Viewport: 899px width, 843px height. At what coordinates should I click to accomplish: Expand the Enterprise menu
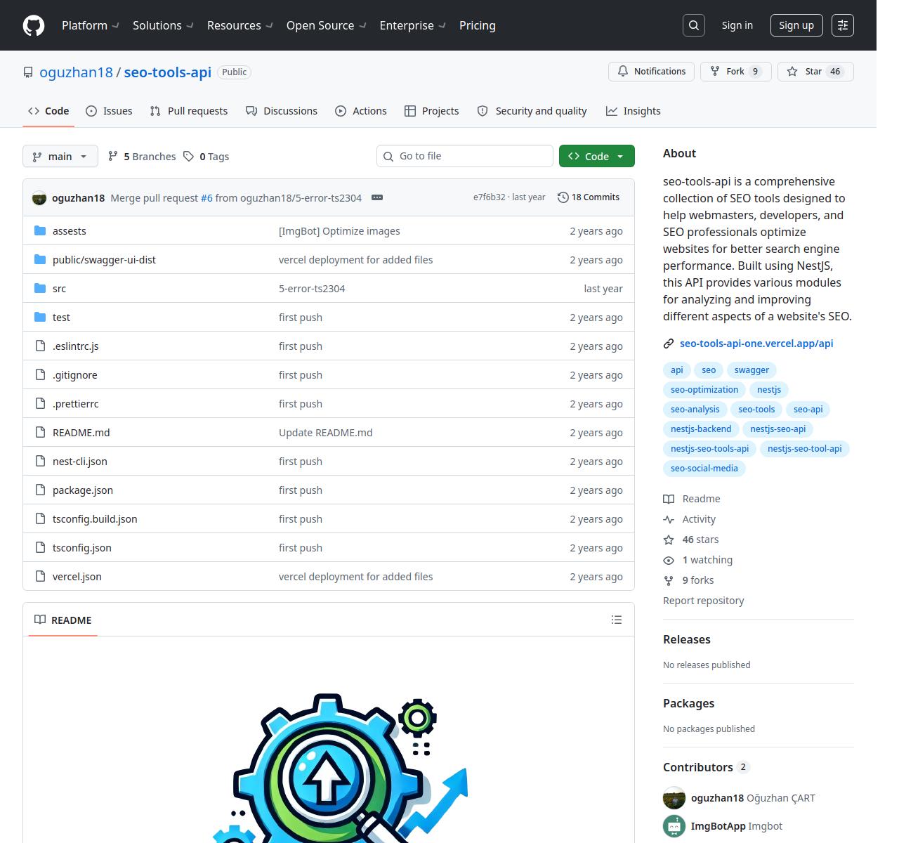coord(413,25)
